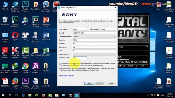Open View Privacy Statement link
Image resolution: width=175 pixels, height=98 pixels.
(67, 75)
